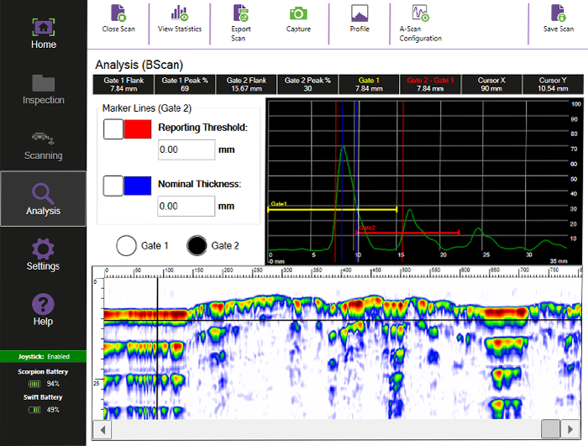Screen dimensions: 588x446
Task: Open the Scanning section in sidebar
Action: tap(43, 144)
